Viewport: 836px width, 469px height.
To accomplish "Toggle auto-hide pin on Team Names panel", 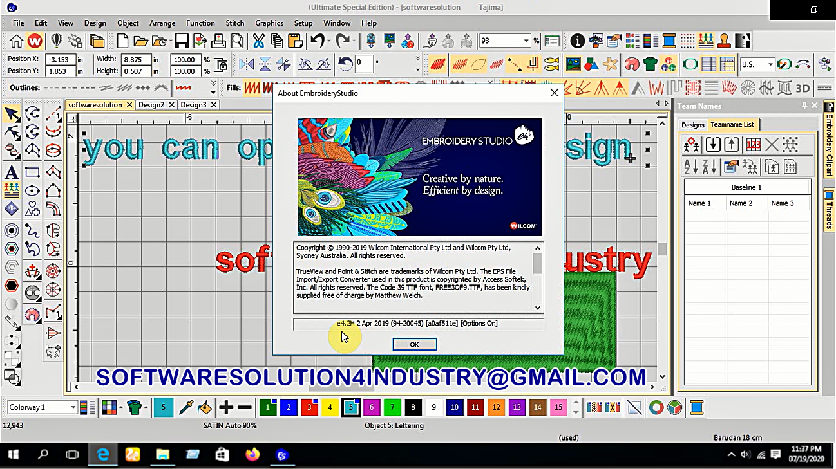I will click(x=805, y=106).
